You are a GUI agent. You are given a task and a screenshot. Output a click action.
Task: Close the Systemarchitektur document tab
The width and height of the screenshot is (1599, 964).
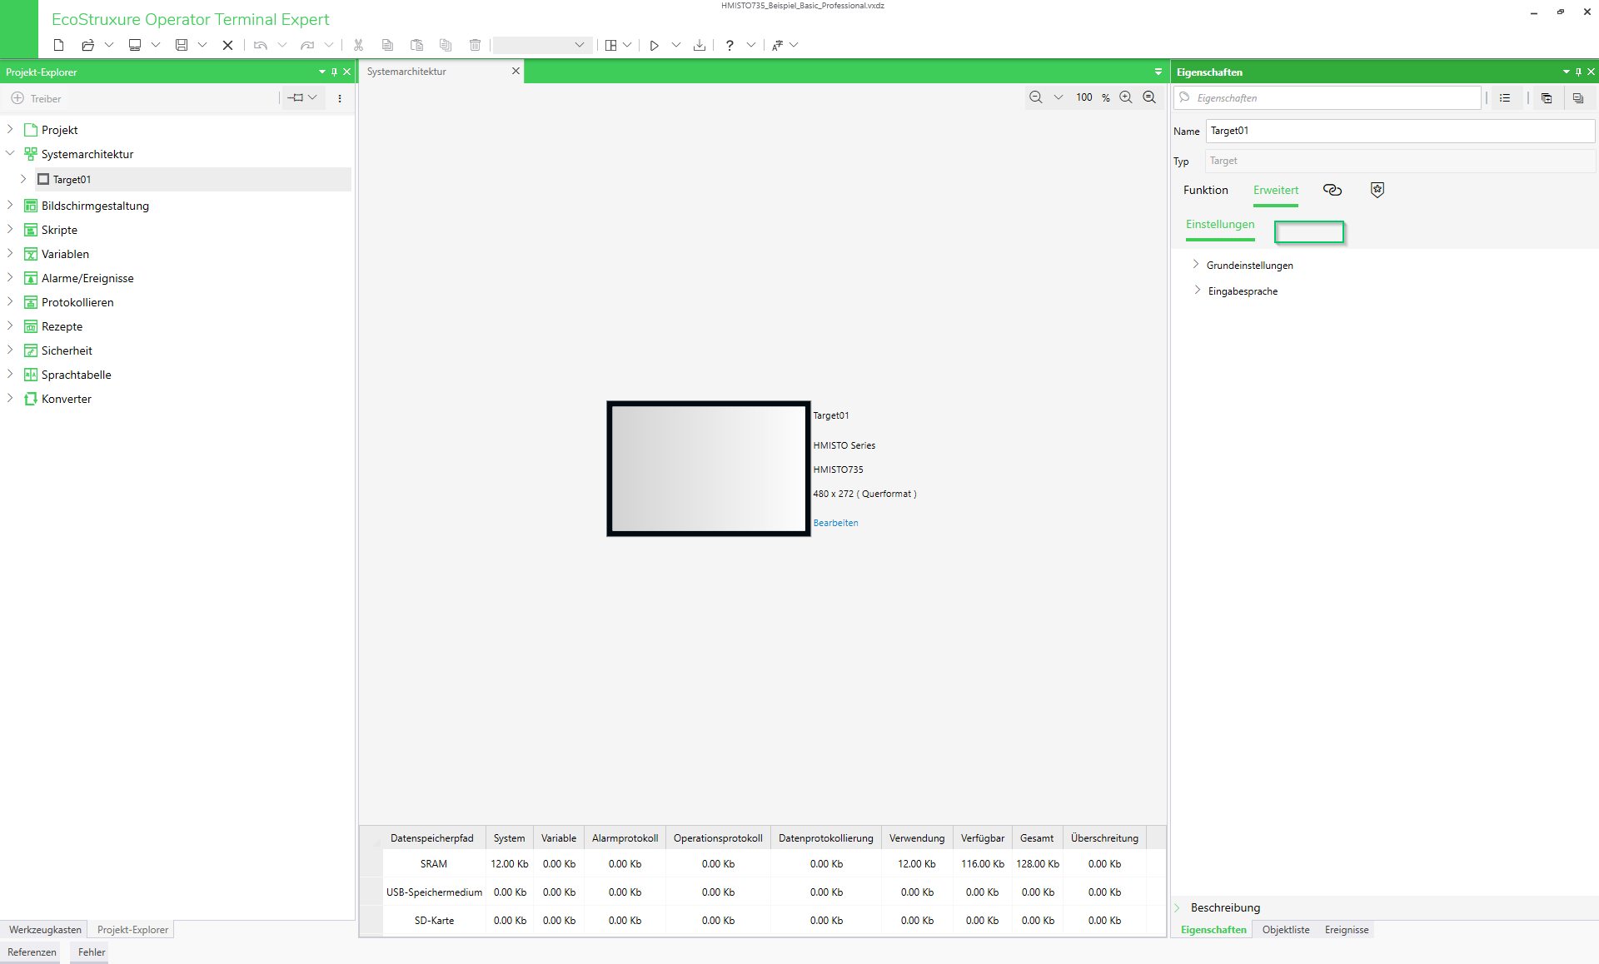tap(516, 71)
